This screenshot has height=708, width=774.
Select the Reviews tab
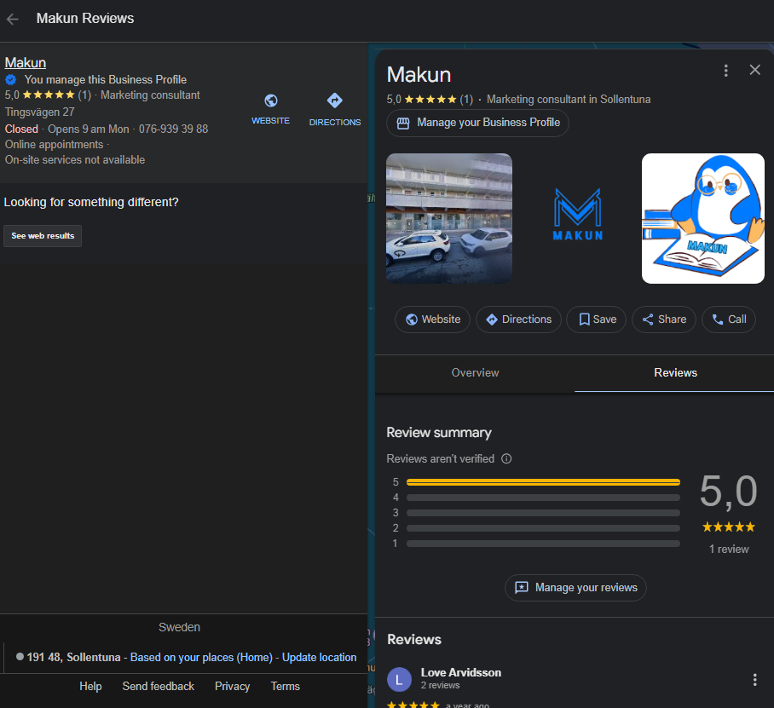[675, 373]
